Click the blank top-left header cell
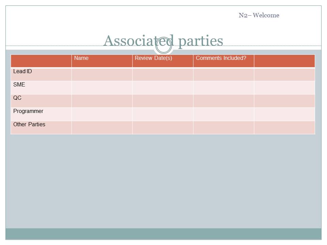Screen dimensions: 327x245 coord(41,61)
